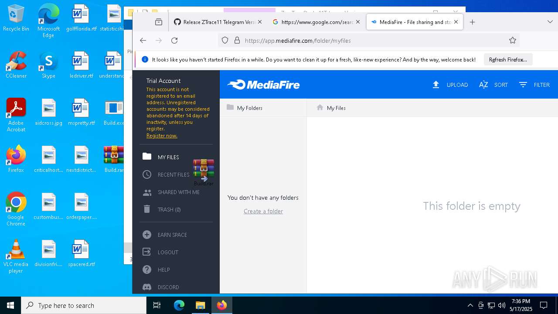
Task: View site security lock information
Action: coord(237,41)
